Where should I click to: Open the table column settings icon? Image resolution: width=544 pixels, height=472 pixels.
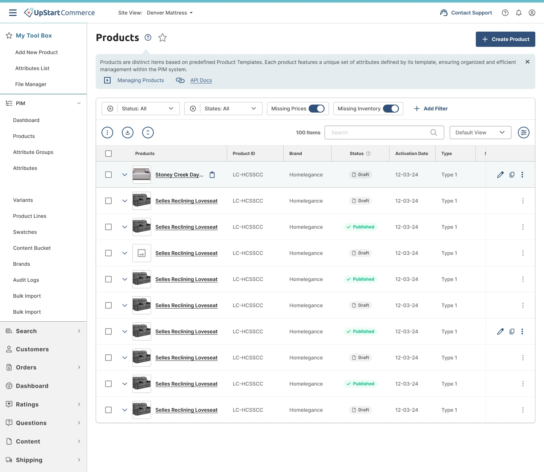[524, 133]
